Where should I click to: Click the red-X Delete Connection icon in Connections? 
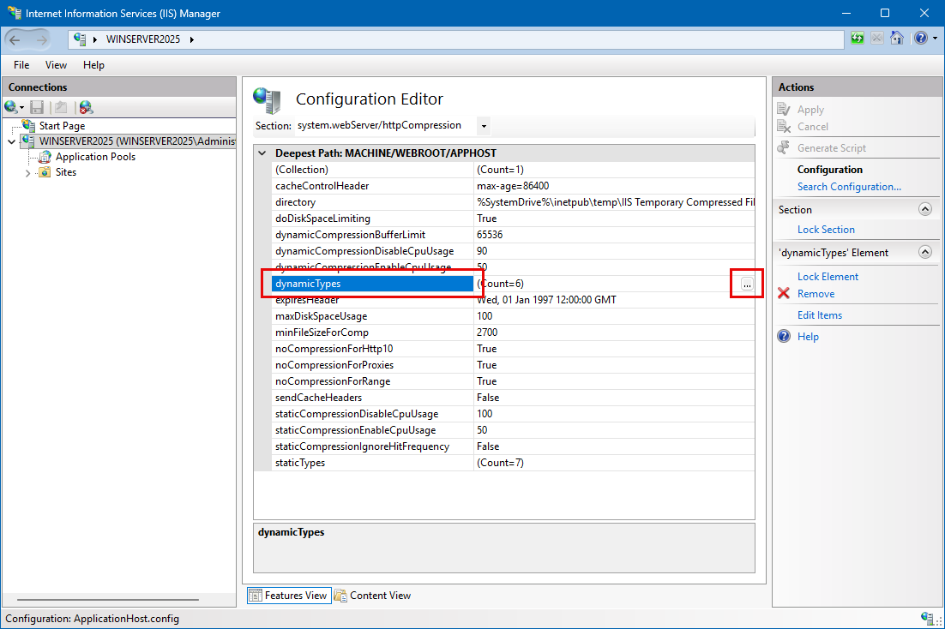tap(86, 107)
